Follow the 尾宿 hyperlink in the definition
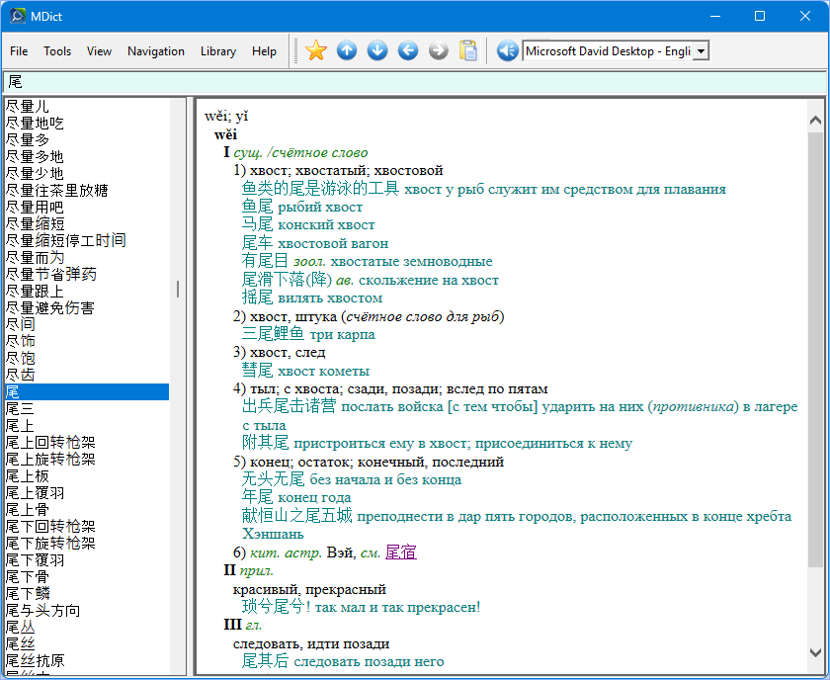This screenshot has width=830, height=680. pyautogui.click(x=400, y=552)
